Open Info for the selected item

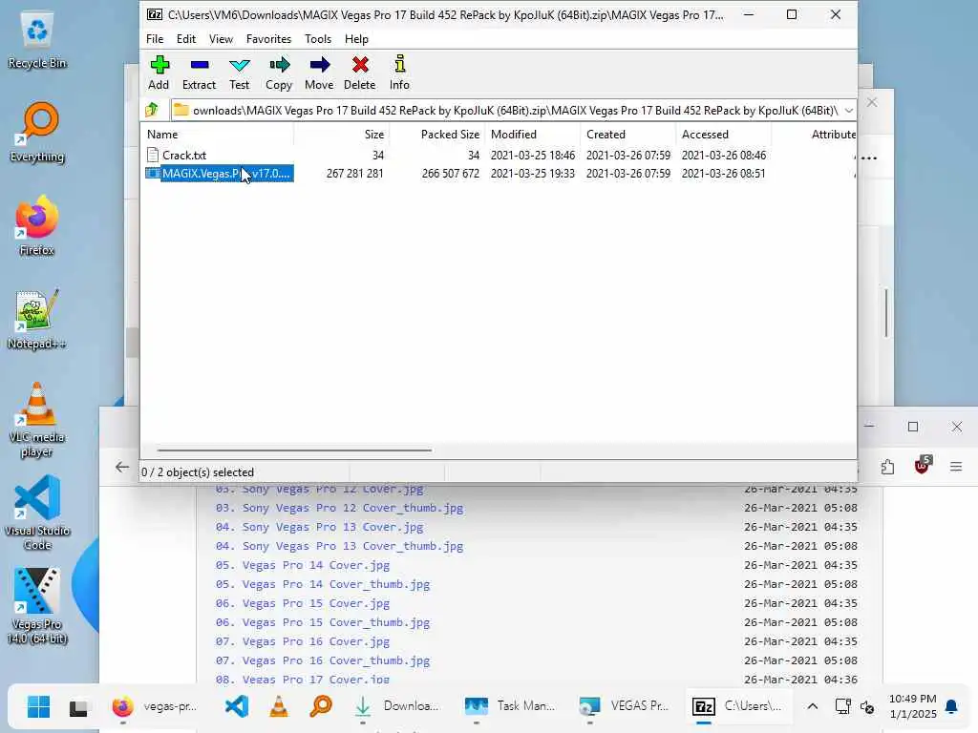tap(400, 73)
